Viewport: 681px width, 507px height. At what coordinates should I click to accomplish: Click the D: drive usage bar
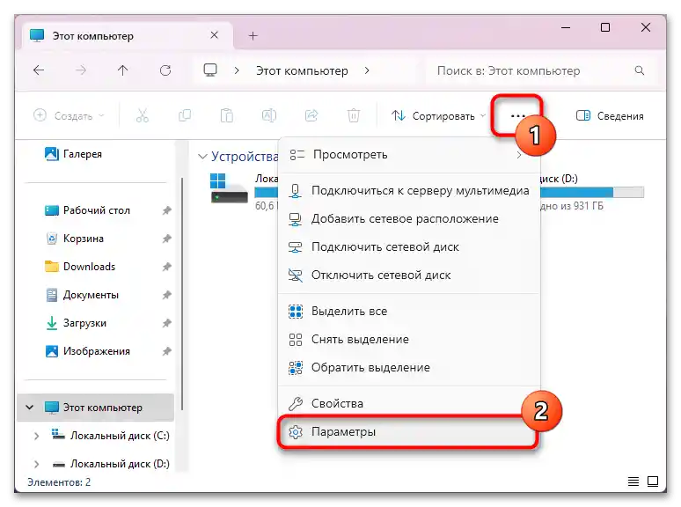click(592, 192)
